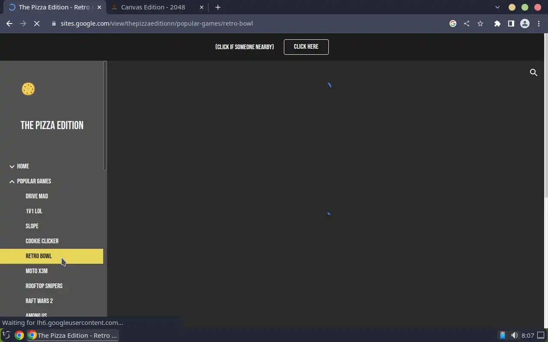548x342 pixels.
Task: Click the (Click if someone nearby) text
Action: point(244,47)
